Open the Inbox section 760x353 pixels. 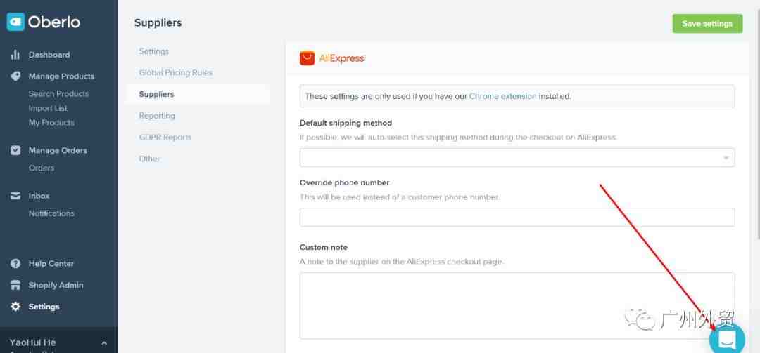click(39, 196)
